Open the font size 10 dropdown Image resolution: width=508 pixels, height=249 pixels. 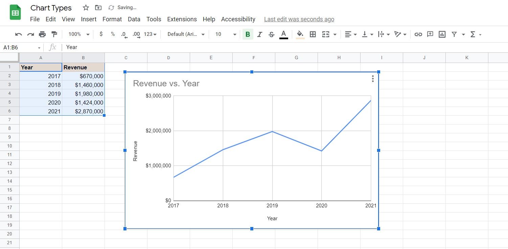226,34
